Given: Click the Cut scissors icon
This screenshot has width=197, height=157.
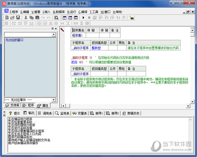Looking at the screenshot, I should [26, 18].
